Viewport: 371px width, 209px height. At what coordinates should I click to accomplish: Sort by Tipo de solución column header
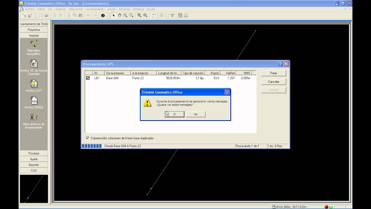click(193, 73)
